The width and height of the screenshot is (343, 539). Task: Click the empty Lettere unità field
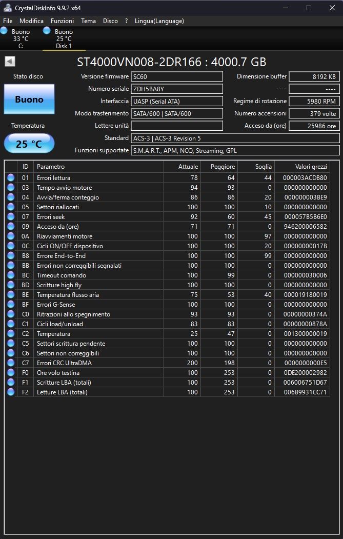[x=177, y=126]
